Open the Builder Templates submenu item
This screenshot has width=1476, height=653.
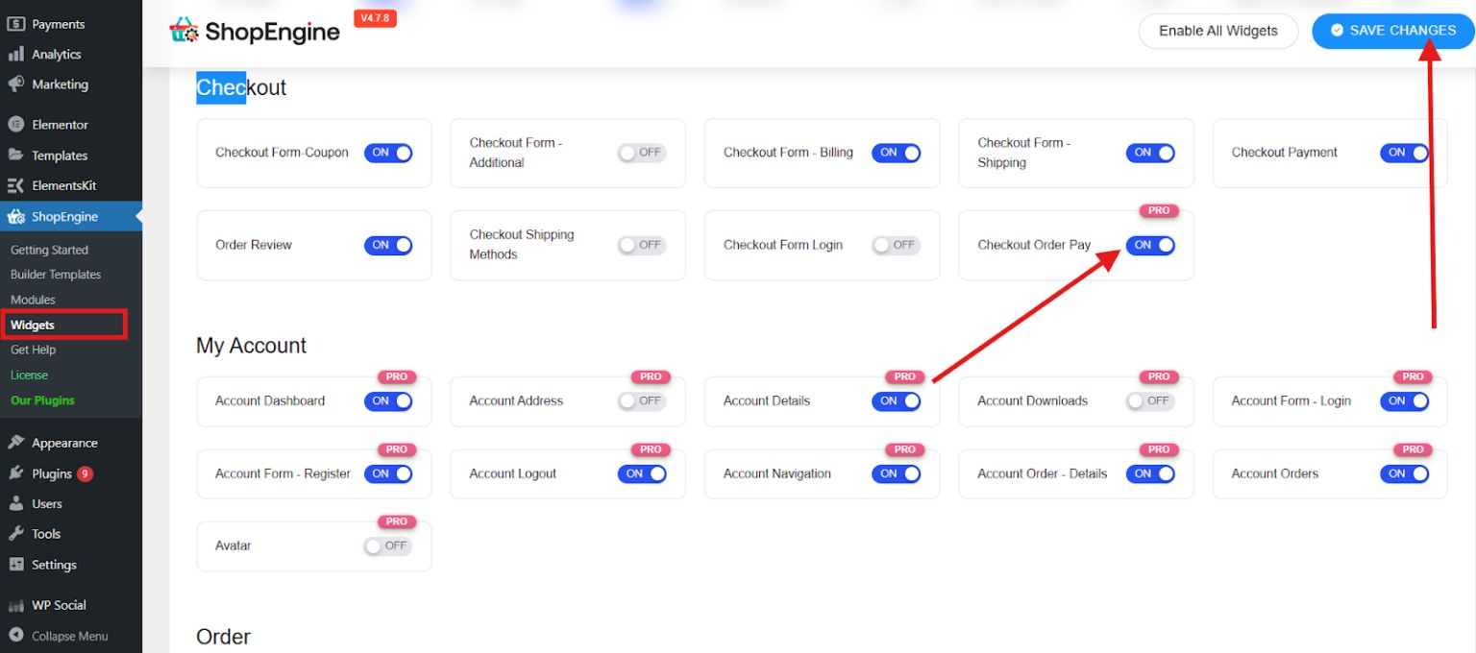(56, 275)
